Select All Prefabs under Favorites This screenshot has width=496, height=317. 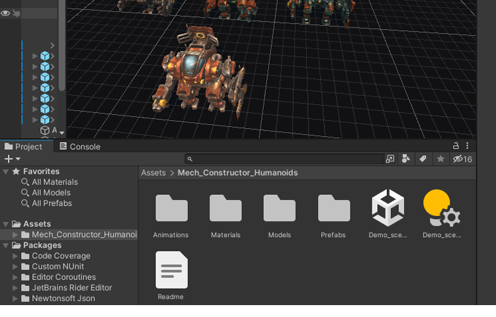tap(52, 203)
